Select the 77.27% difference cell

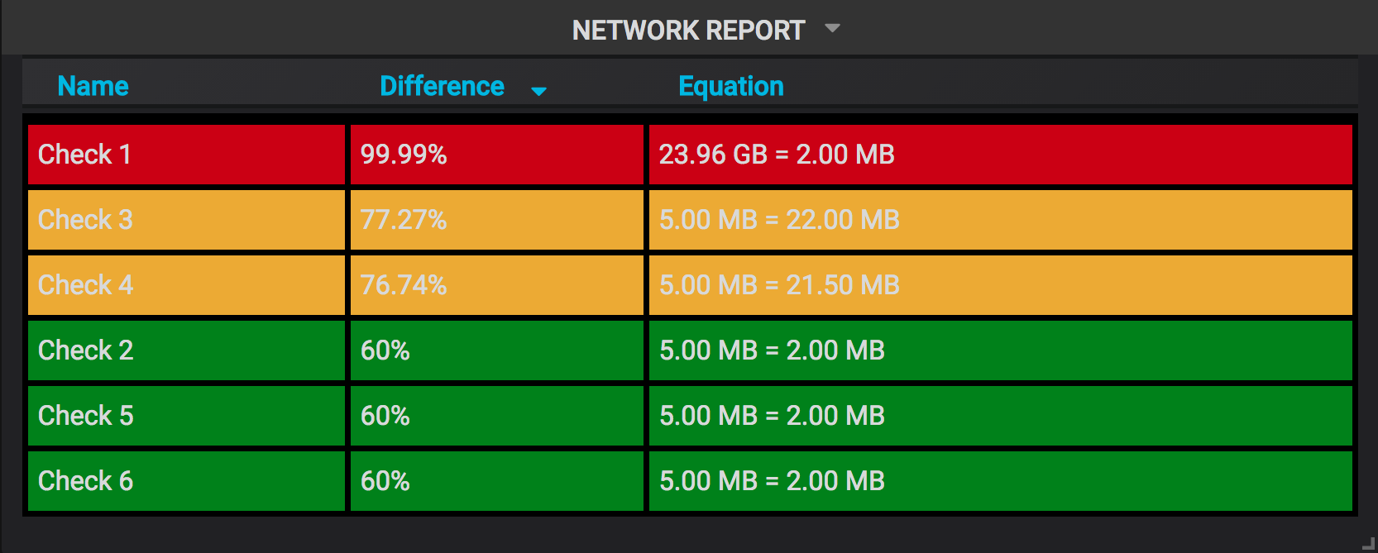[x=496, y=220]
